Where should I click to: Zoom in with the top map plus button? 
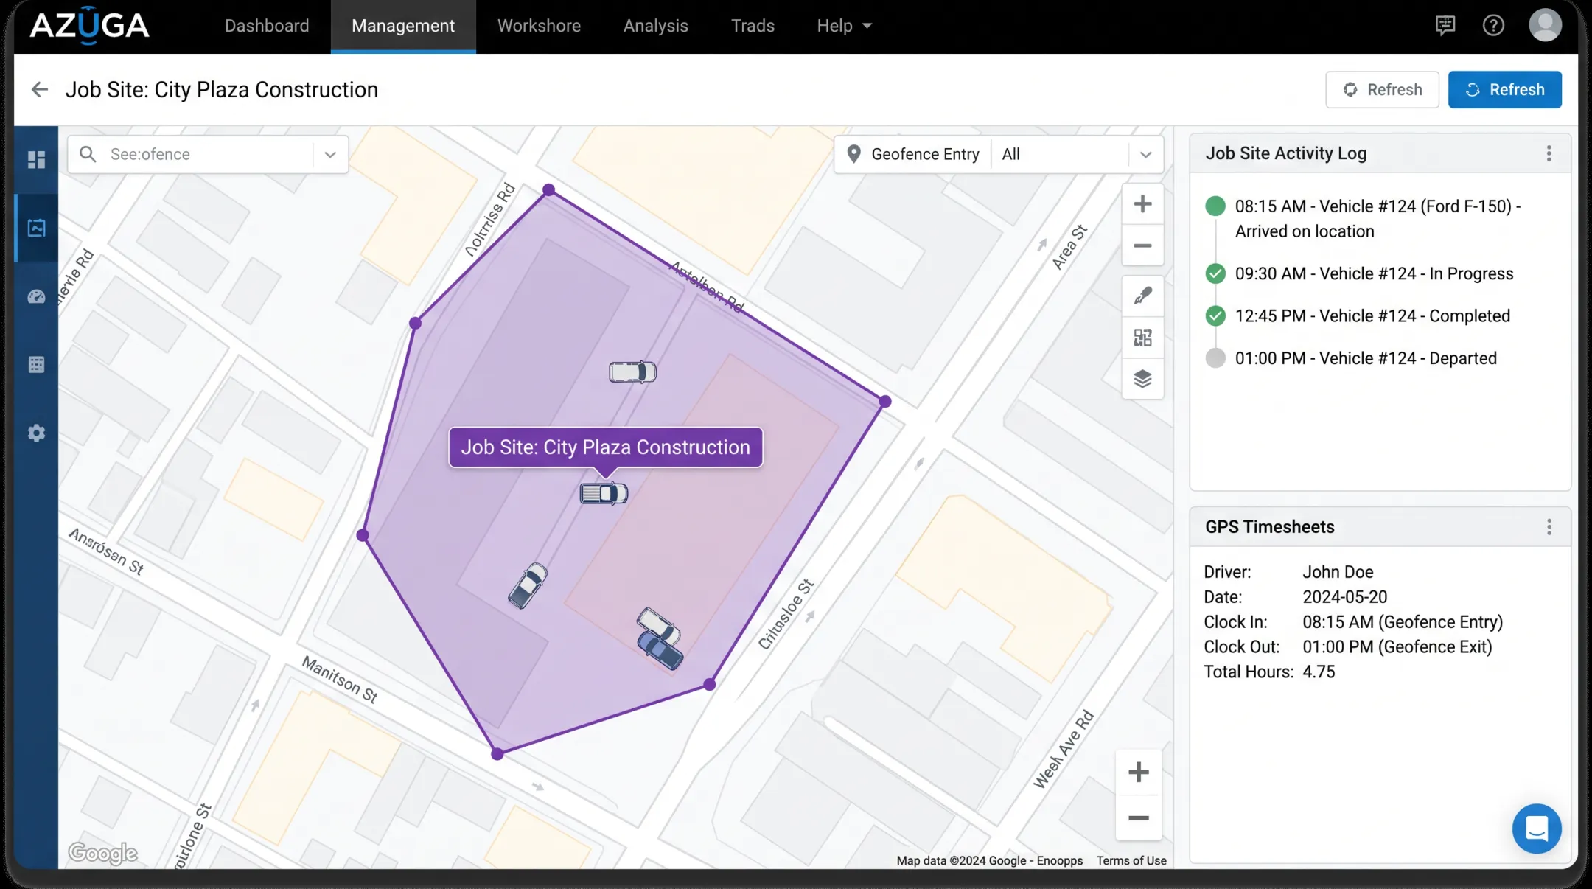1142,204
